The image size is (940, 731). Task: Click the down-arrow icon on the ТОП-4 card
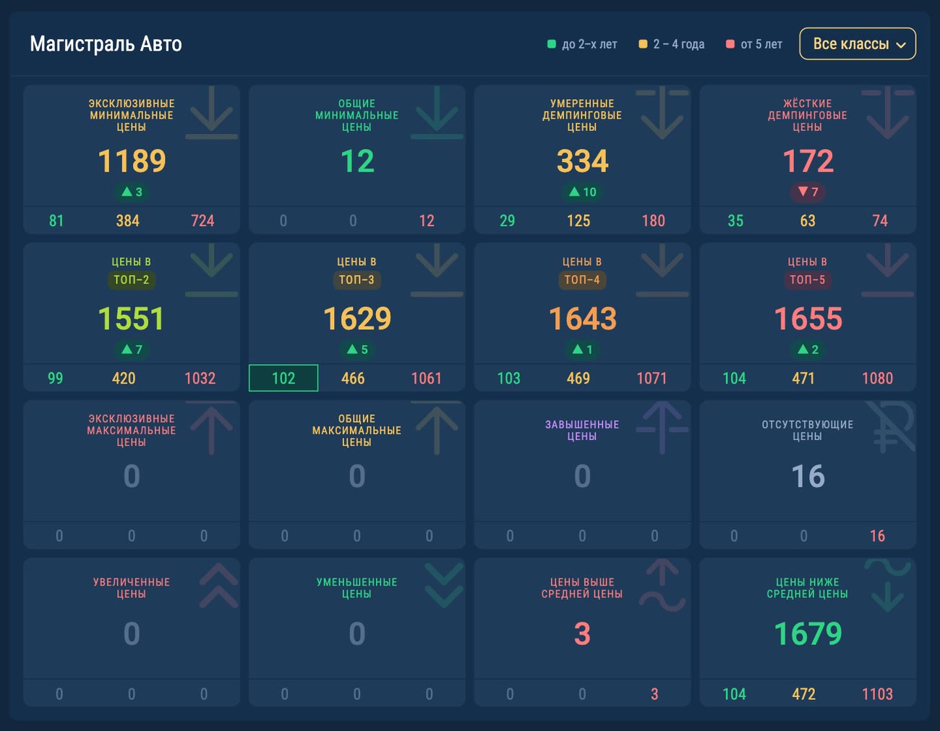tap(662, 270)
